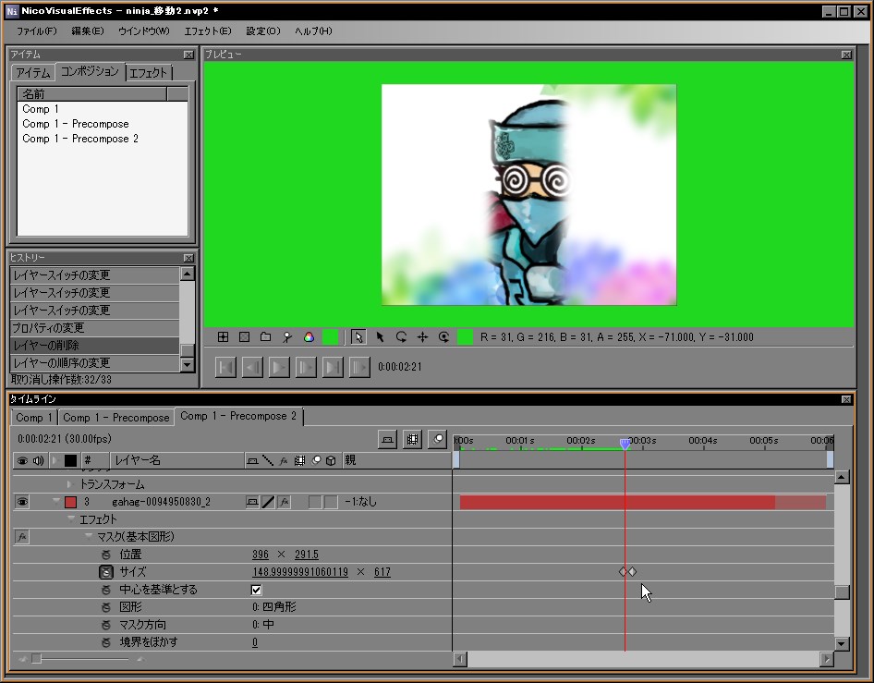Toggle the 3D layer box on layer 3
Viewport: 874px width, 683px height.
(331, 502)
